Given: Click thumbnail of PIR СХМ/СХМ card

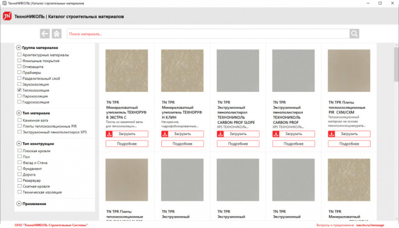Looking at the screenshot, I should point(349,71).
